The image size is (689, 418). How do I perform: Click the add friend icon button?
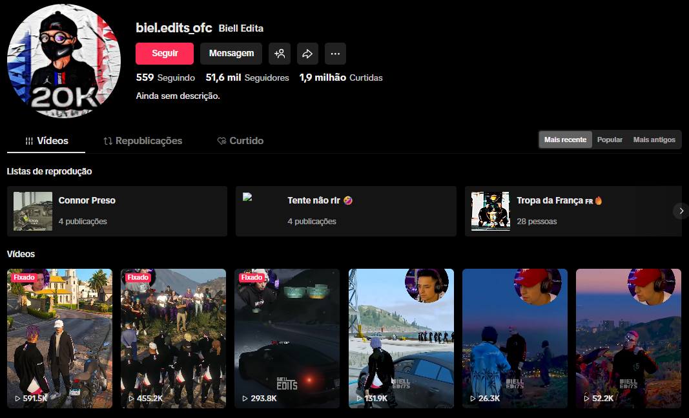(x=280, y=54)
